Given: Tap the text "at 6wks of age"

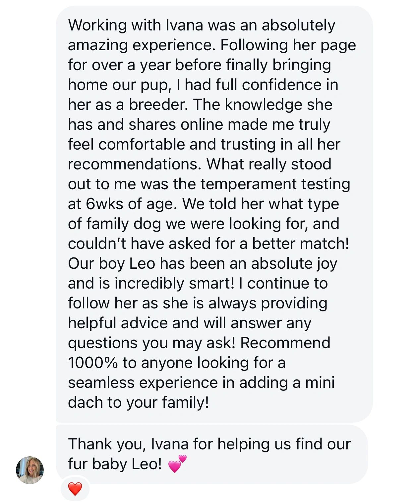Looking at the screenshot, I should coord(122,204).
